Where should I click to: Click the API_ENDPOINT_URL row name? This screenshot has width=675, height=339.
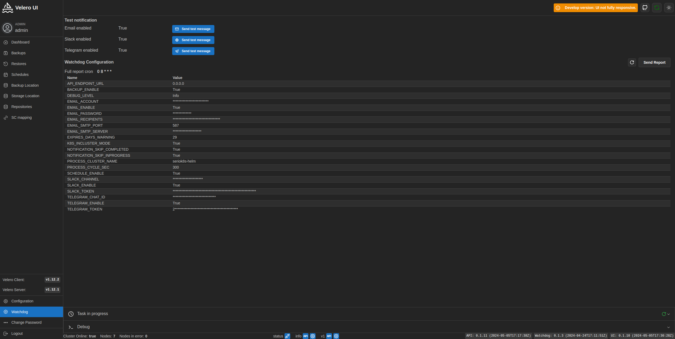tap(85, 84)
